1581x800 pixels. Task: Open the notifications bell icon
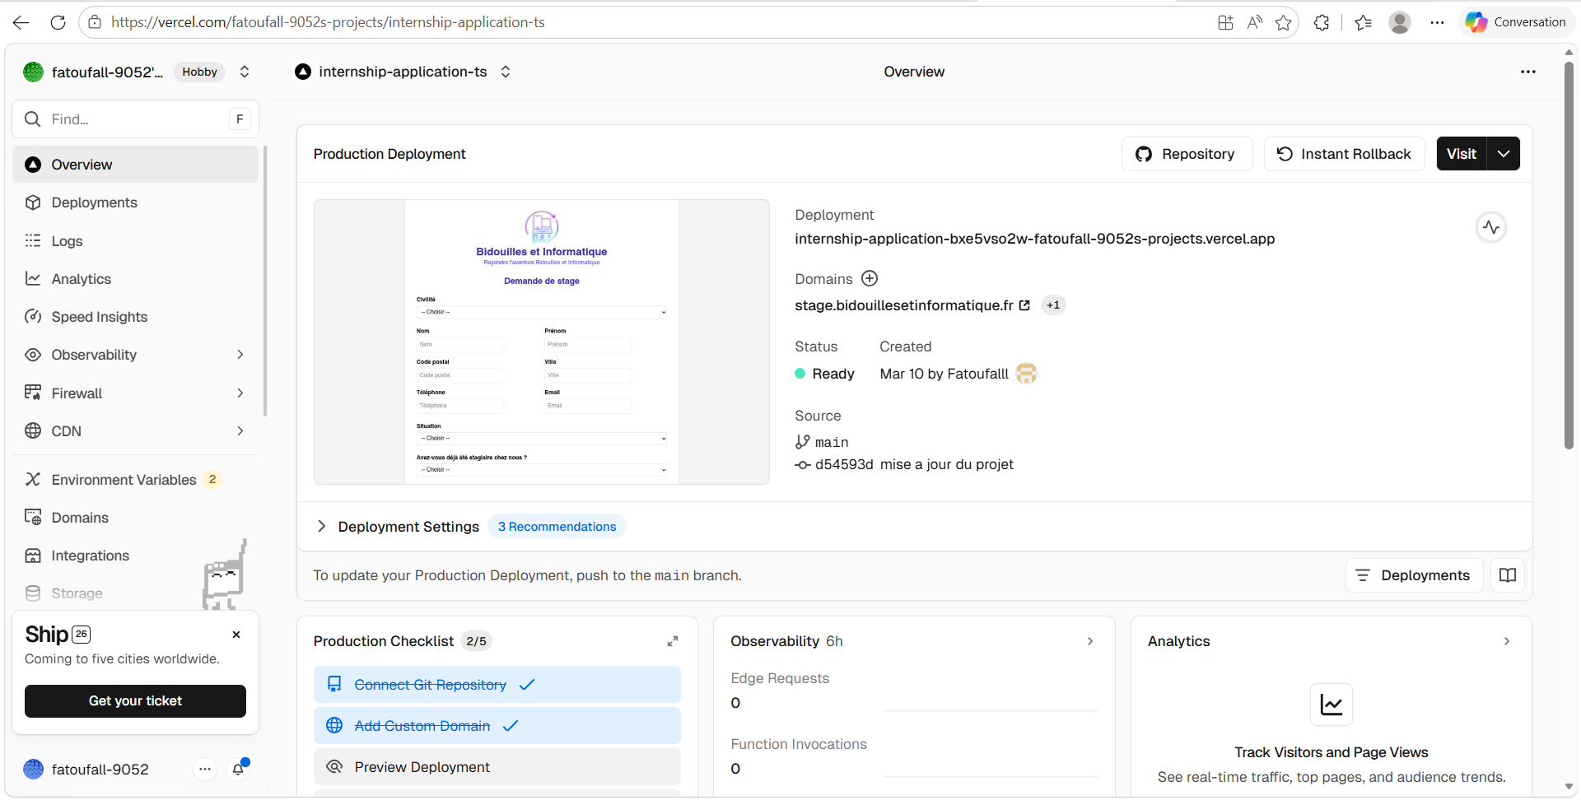pyautogui.click(x=238, y=769)
